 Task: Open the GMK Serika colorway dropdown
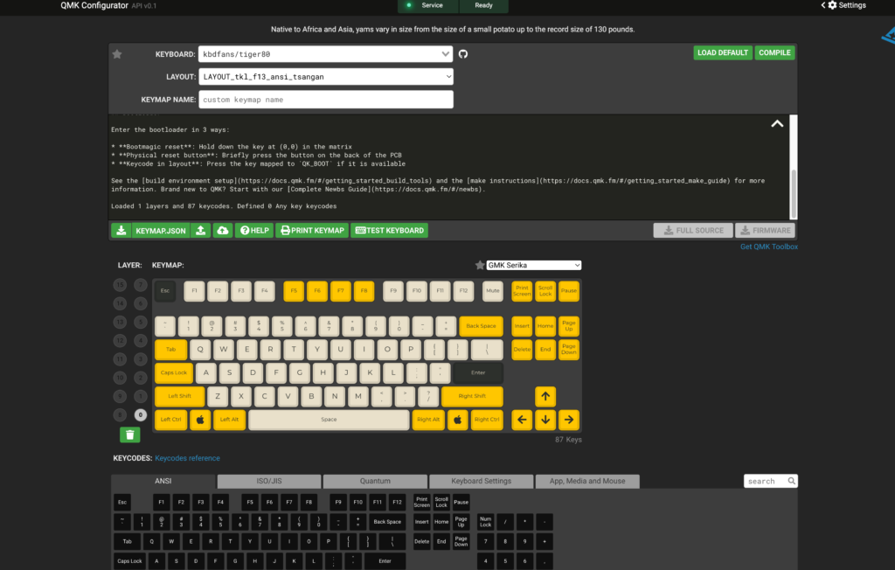pos(534,265)
